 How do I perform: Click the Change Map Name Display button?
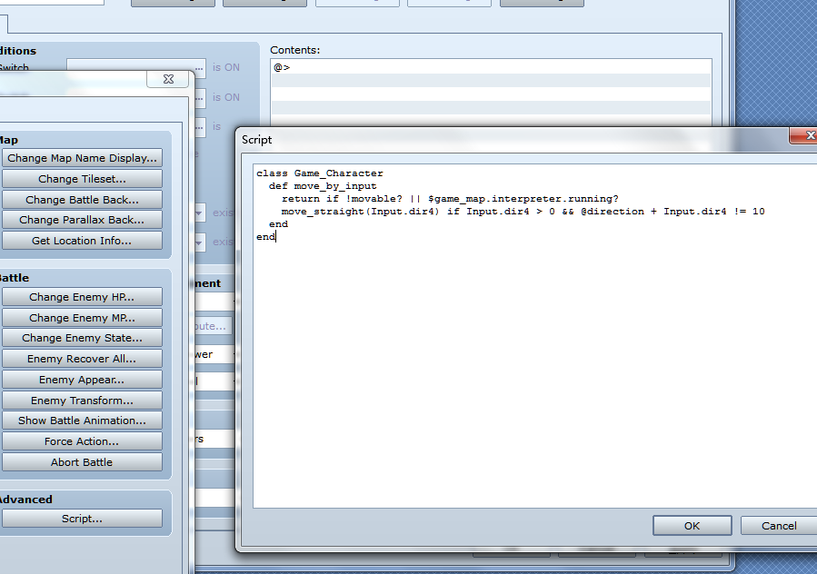[82, 158]
